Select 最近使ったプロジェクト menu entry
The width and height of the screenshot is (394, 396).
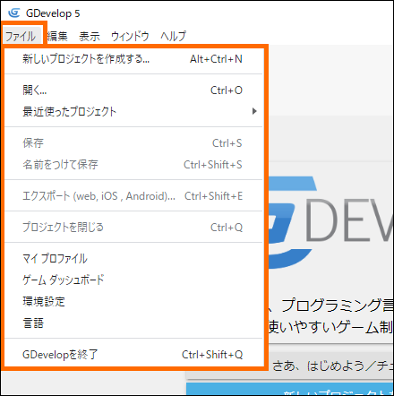point(133,111)
